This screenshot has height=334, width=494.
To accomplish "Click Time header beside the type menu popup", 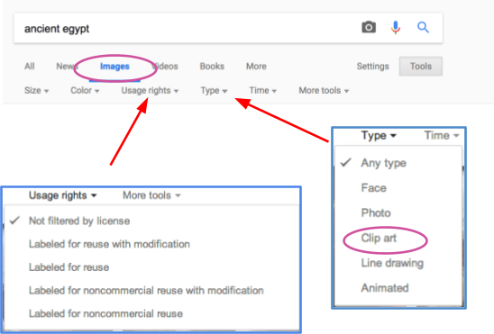I will point(442,136).
